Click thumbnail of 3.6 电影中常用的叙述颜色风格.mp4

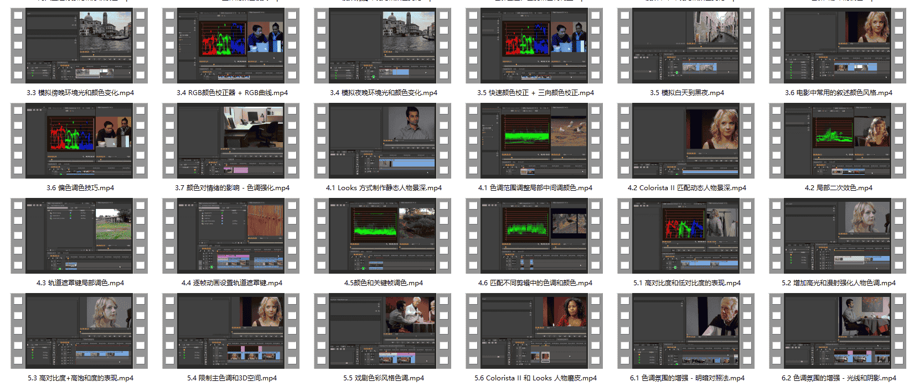pyautogui.click(x=838, y=46)
